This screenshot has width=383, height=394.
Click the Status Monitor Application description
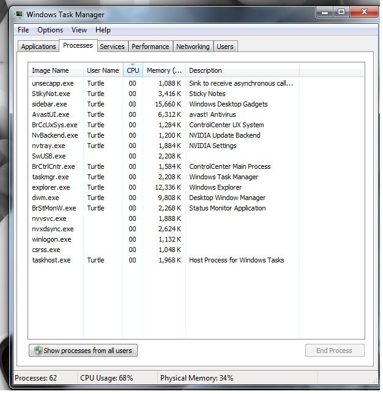pos(227,208)
